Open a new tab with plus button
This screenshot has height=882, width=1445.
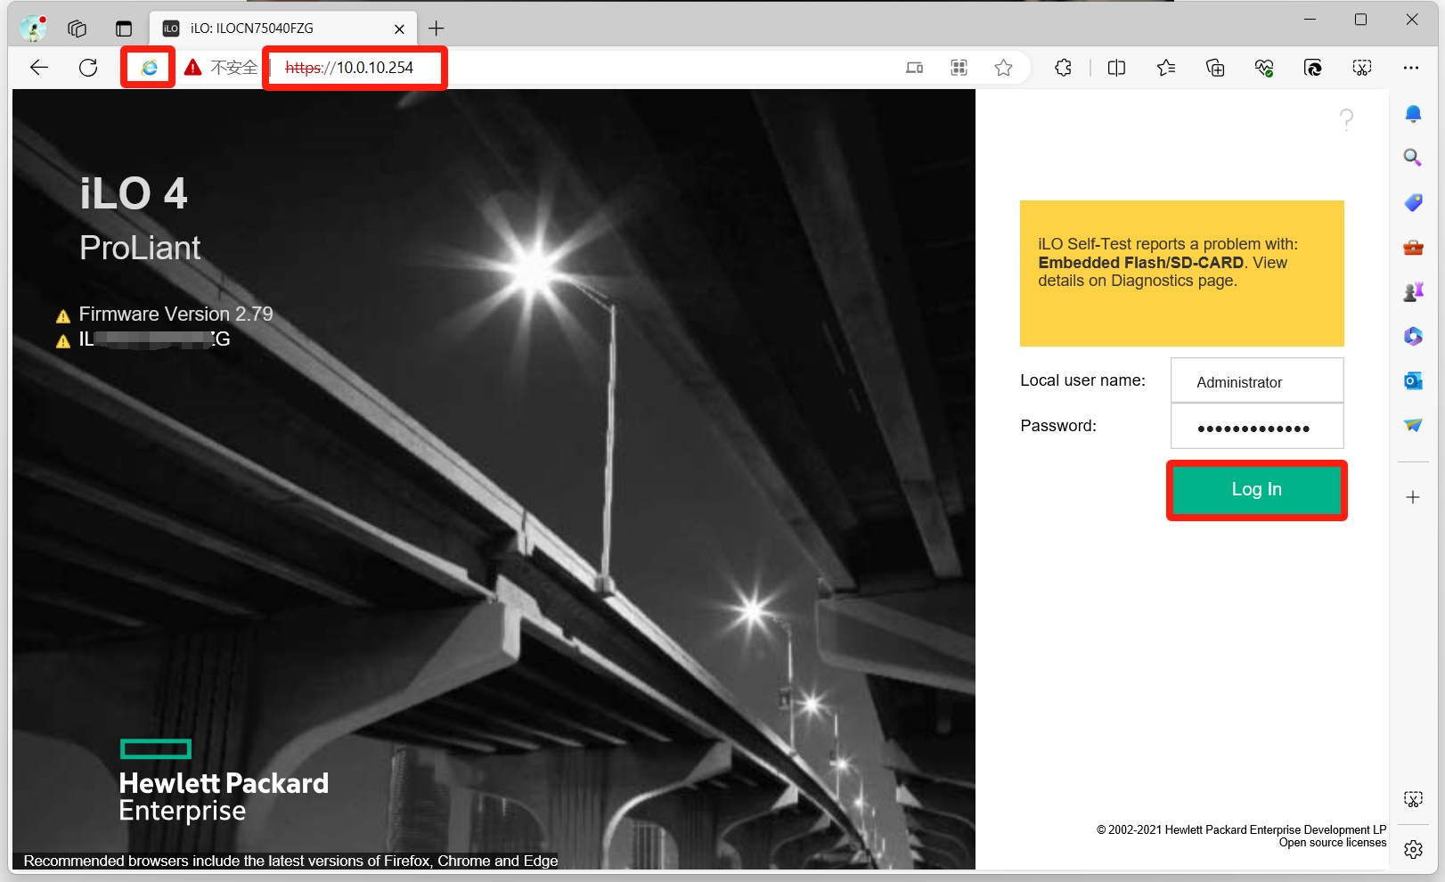click(436, 29)
